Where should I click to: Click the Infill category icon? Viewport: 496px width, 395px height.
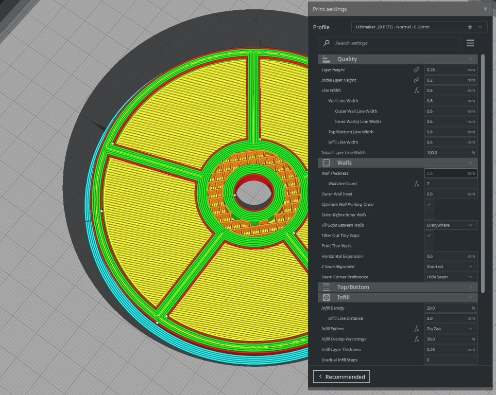[326, 297]
